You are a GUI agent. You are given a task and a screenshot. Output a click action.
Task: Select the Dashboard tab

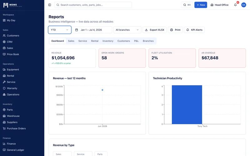(57, 41)
